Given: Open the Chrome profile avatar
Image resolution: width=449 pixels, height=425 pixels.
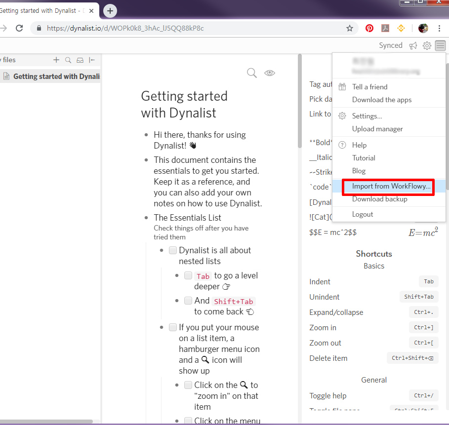Looking at the screenshot, I should click(423, 28).
